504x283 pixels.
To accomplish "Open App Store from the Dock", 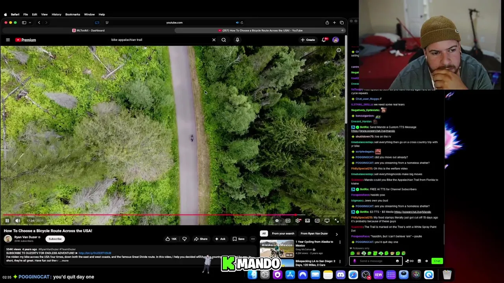I will [x=290, y=275].
